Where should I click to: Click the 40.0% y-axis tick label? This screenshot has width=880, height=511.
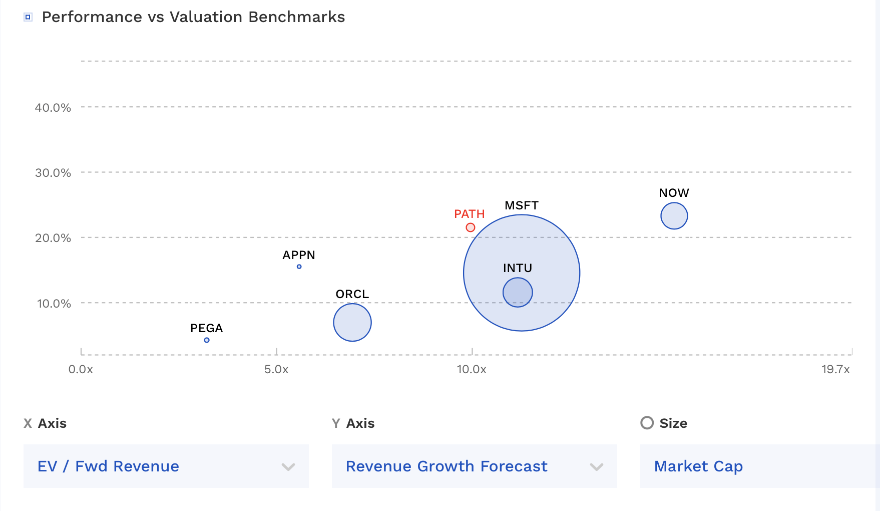[x=53, y=108]
